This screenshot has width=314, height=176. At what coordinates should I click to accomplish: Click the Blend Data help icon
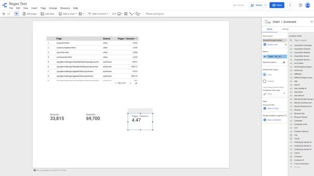pyautogui.click(x=286, y=44)
